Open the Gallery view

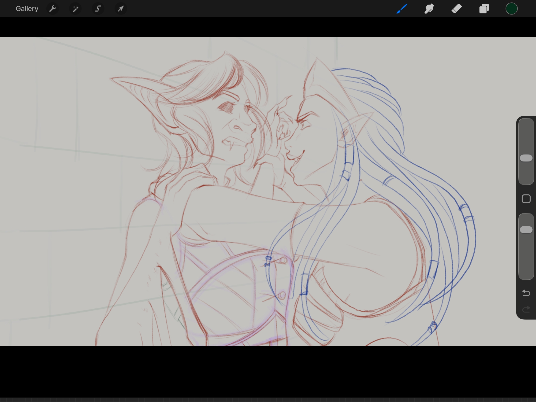[27, 9]
